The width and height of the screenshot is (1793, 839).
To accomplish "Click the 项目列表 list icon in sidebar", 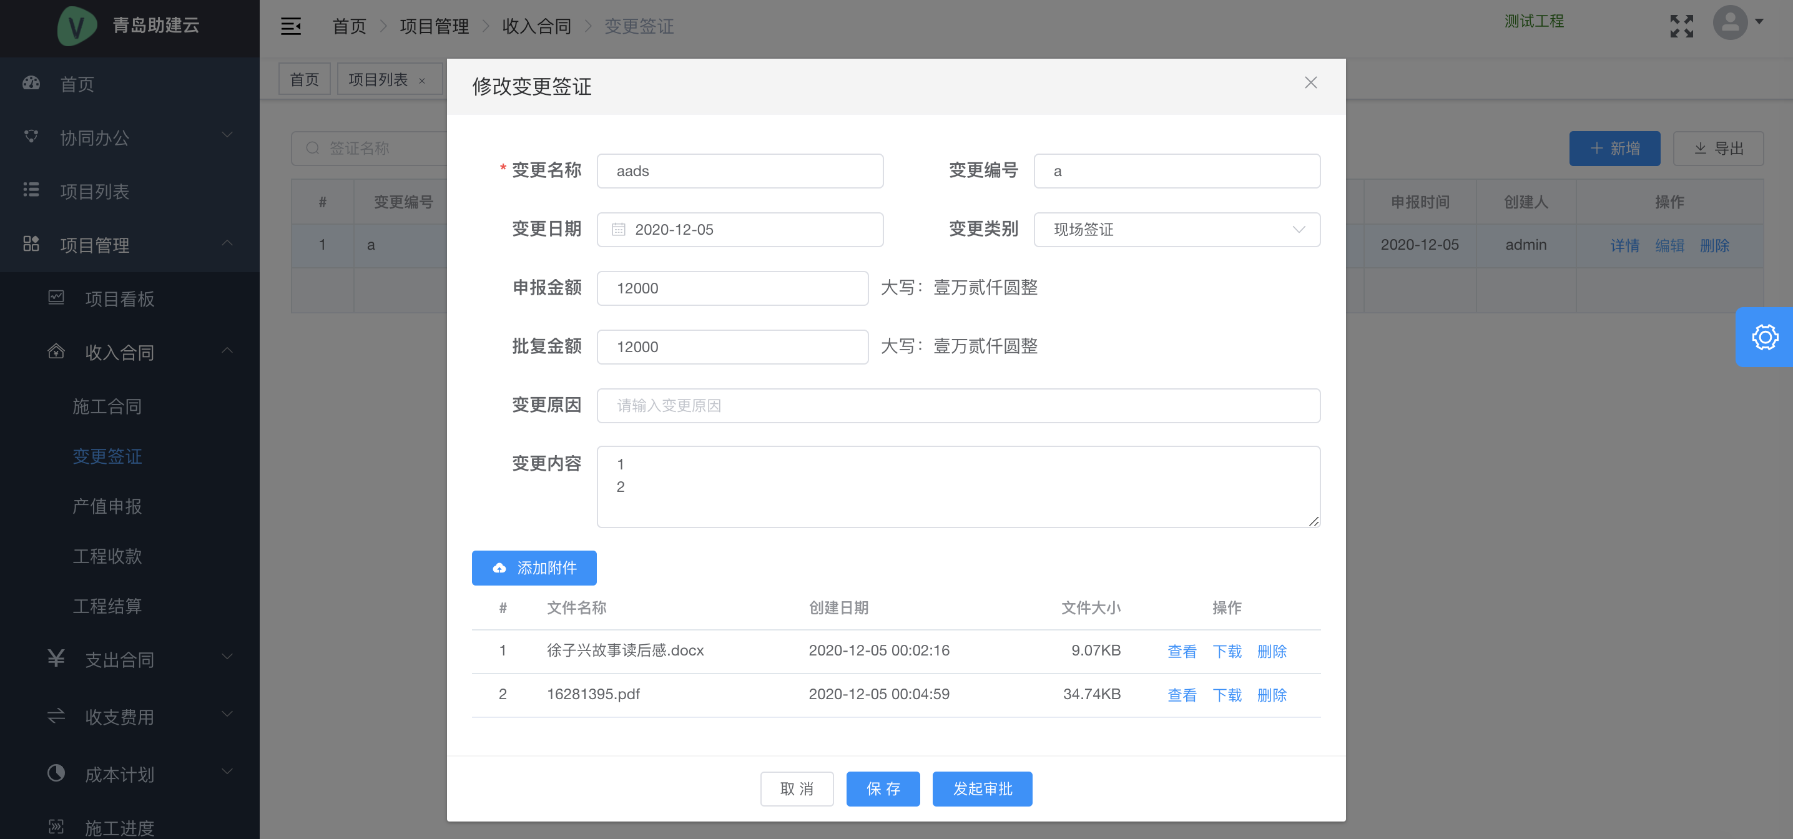I will click(x=31, y=190).
